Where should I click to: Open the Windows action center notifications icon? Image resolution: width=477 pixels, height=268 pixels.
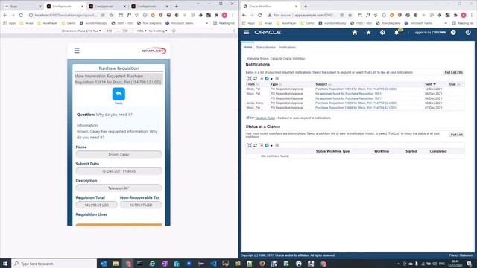pyautogui.click(x=470, y=264)
